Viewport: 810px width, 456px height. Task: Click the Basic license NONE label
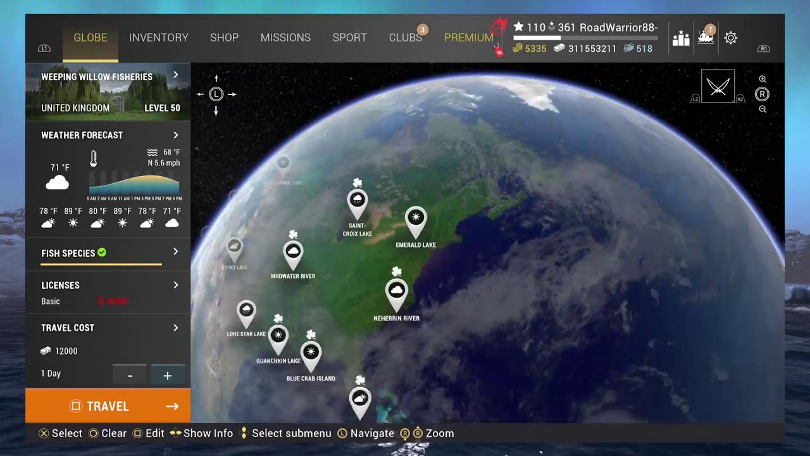click(x=113, y=301)
